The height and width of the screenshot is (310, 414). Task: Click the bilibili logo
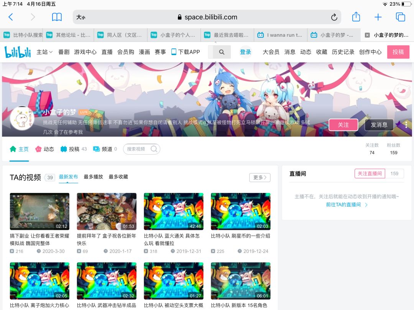[18, 52]
